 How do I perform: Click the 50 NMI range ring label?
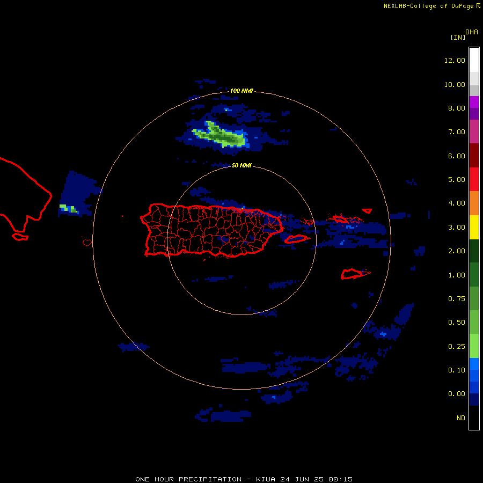pos(241,165)
